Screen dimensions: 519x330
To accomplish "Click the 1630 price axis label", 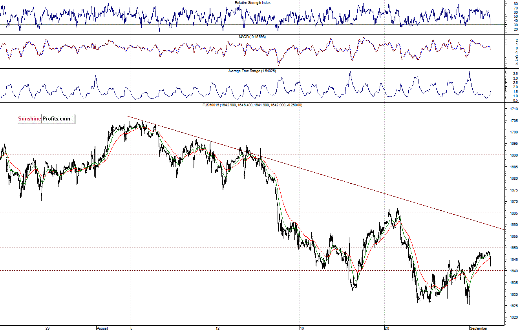I will (x=513, y=294).
